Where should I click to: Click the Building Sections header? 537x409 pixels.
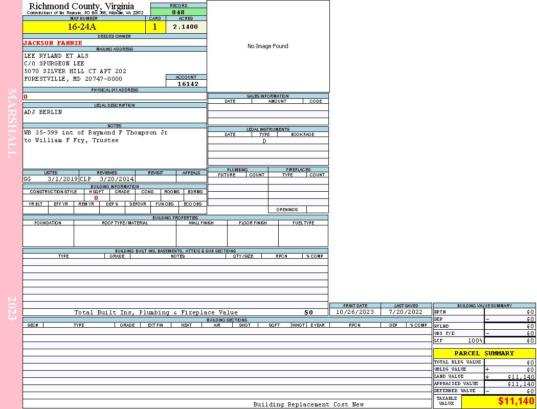(x=227, y=320)
